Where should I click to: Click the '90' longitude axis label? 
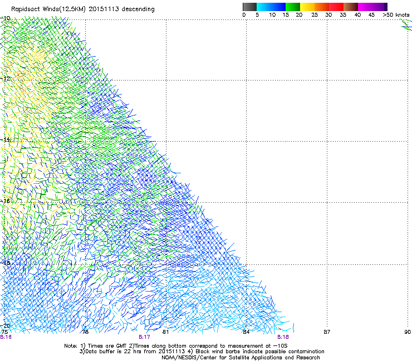coord(408,332)
